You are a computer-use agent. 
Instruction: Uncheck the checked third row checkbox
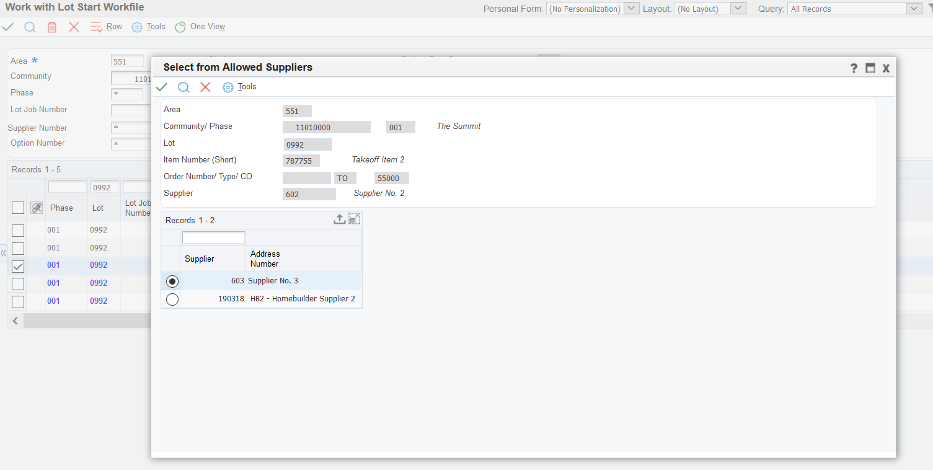tap(18, 266)
